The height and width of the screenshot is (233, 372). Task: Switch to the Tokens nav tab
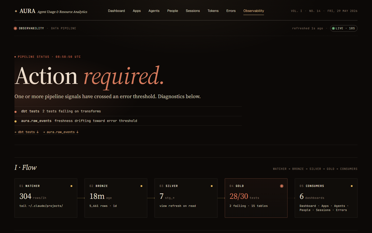[213, 11]
